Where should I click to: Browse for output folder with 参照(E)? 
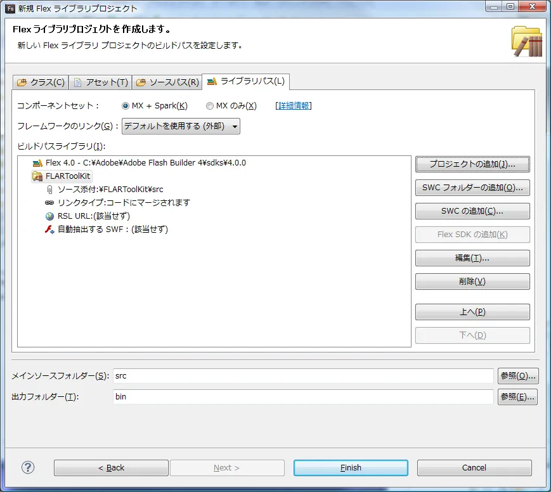point(517,397)
